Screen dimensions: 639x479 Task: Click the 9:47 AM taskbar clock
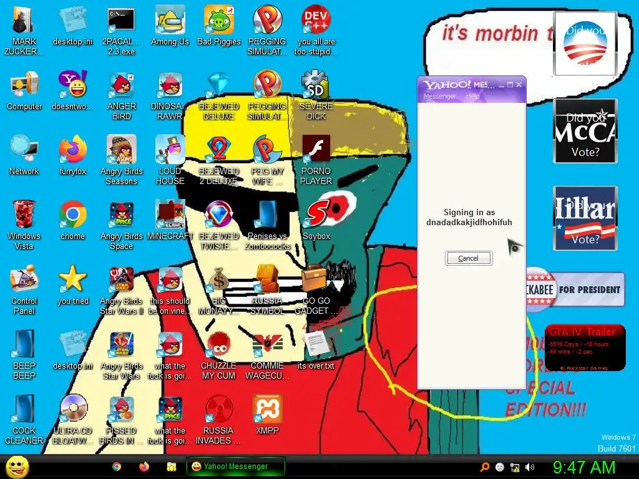click(584, 467)
